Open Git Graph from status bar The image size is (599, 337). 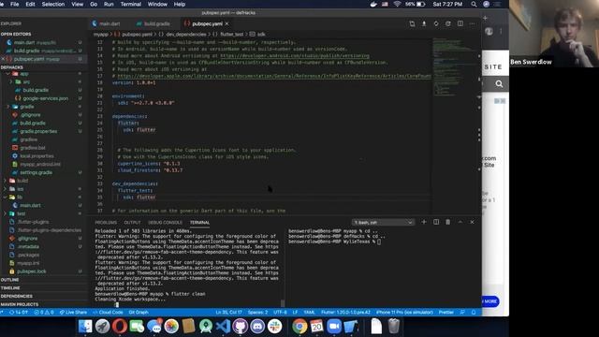(x=139, y=312)
